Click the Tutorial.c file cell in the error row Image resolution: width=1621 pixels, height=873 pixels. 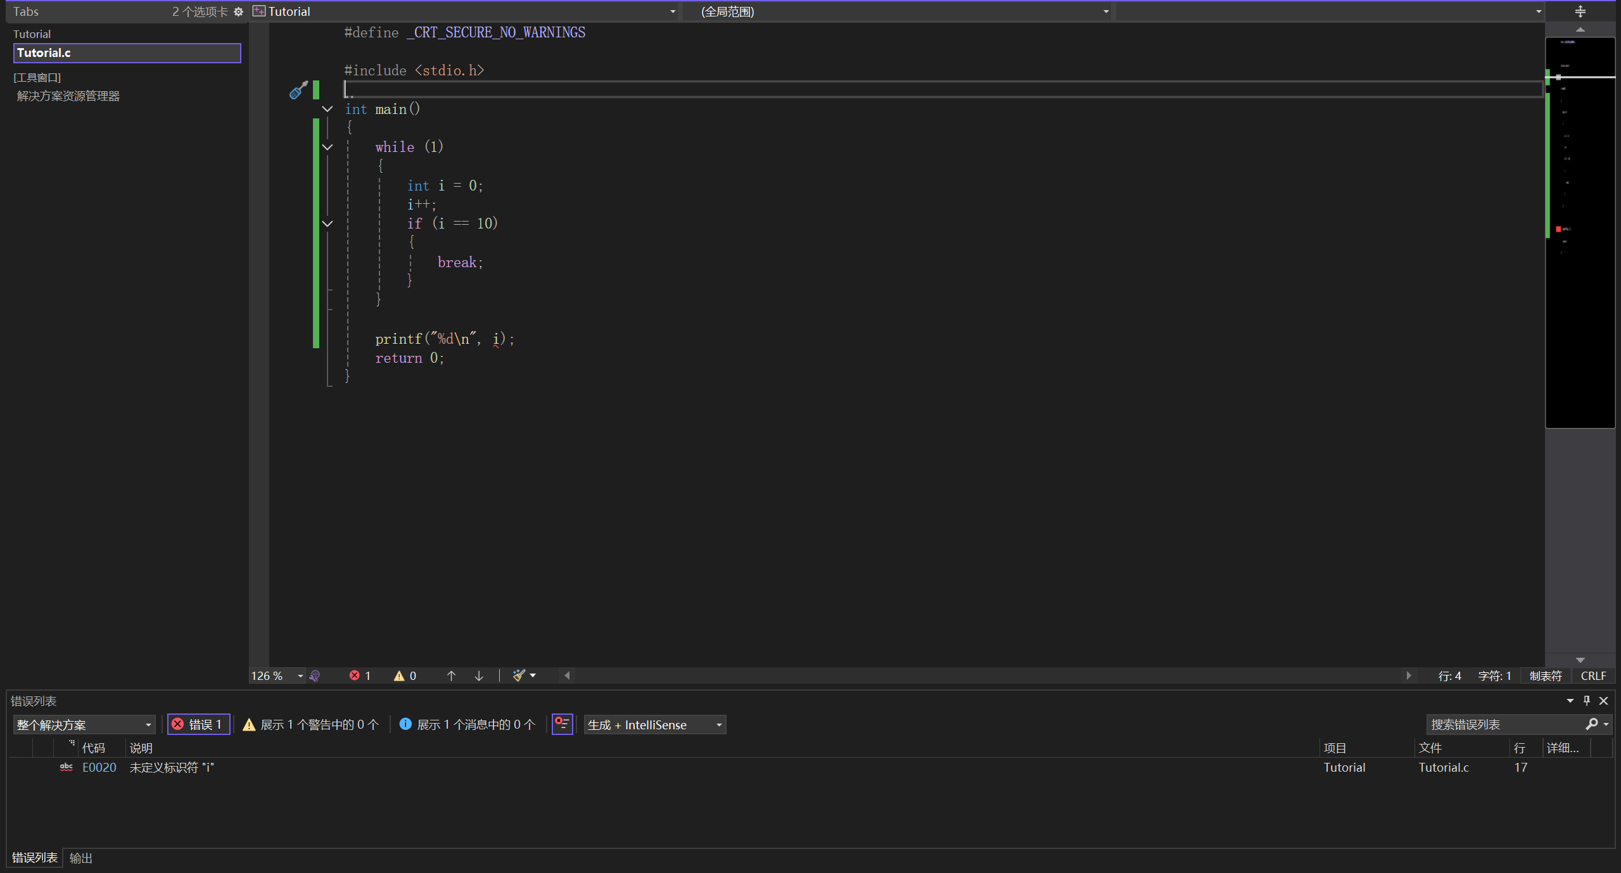pyautogui.click(x=1444, y=767)
